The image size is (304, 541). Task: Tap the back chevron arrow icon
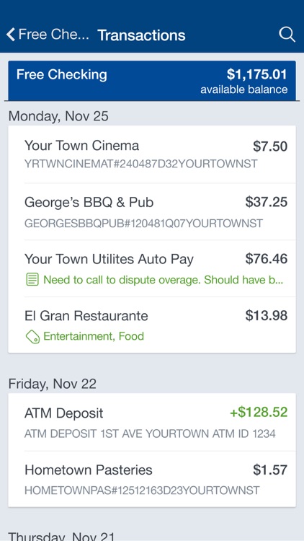[x=11, y=35]
